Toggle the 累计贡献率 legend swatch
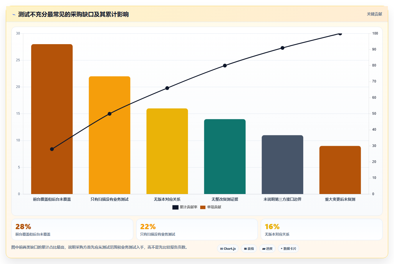This screenshot has height=264, width=394. tap(175, 207)
